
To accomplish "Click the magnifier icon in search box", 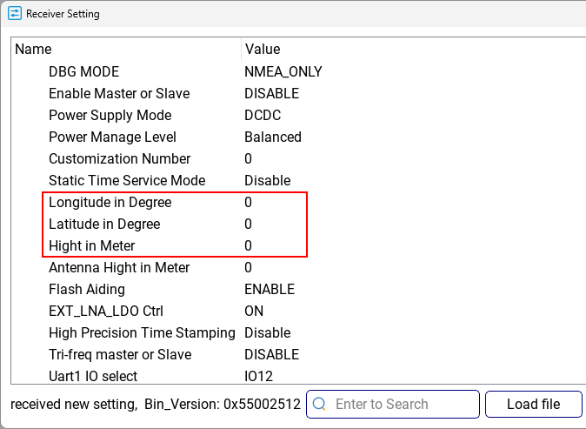I will point(319,404).
